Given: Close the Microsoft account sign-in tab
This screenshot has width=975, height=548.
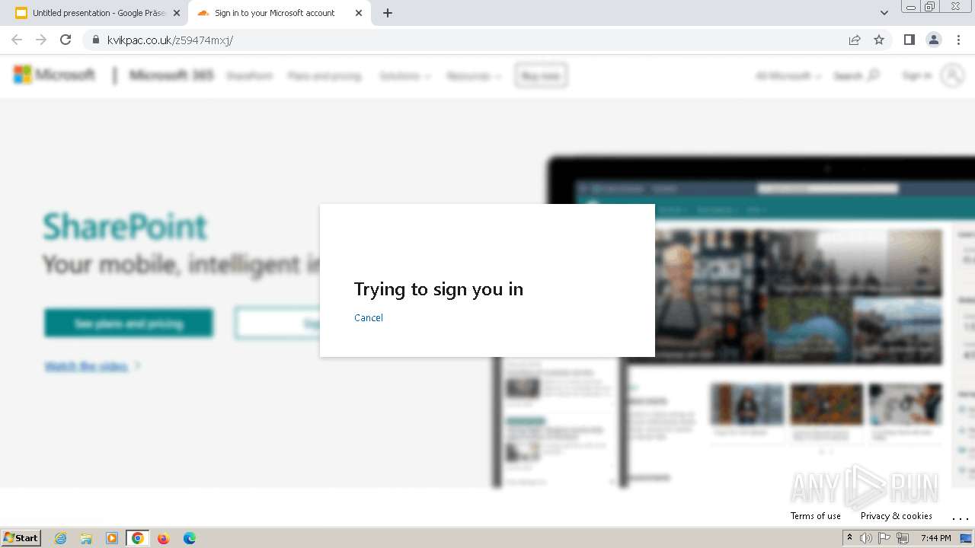Looking at the screenshot, I should (x=359, y=13).
